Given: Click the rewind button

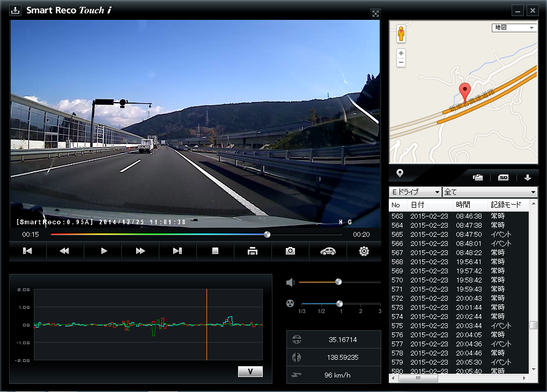Looking at the screenshot, I should point(64,251).
